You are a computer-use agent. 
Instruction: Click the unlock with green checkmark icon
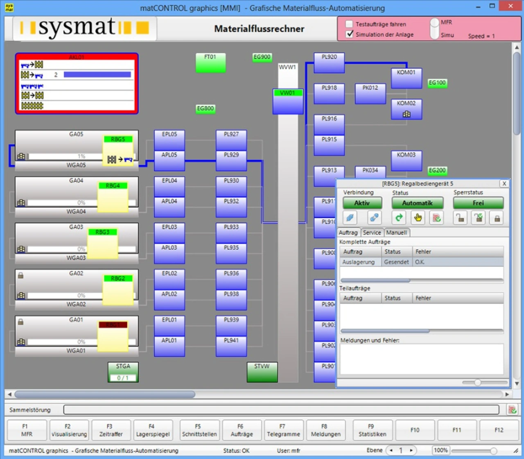point(478,218)
